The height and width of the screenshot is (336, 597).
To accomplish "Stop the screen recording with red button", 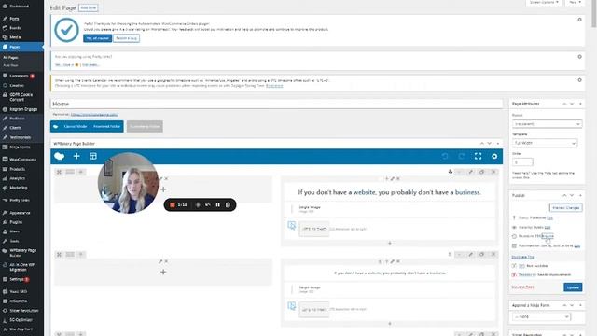I will tap(172, 205).
